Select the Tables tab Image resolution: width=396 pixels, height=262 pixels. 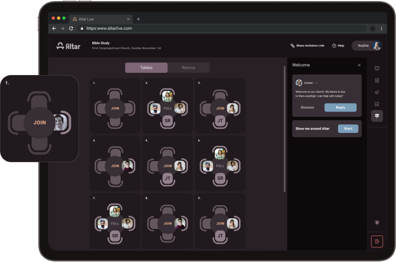point(146,68)
